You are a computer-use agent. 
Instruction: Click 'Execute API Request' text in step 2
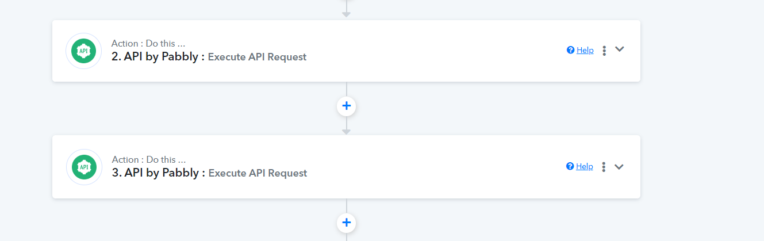tap(257, 57)
